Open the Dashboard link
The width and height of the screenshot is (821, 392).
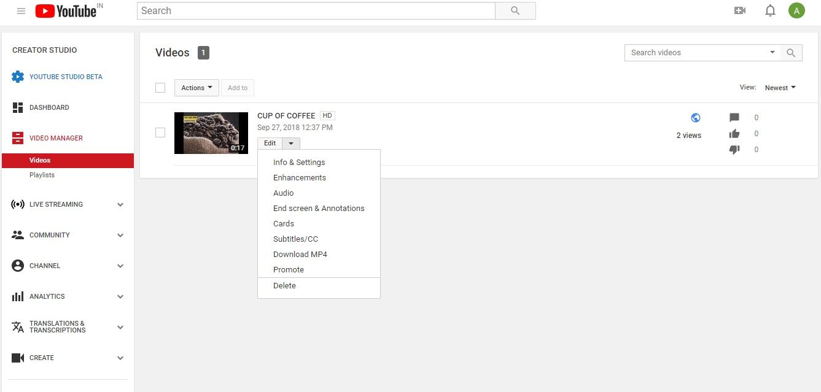[49, 107]
